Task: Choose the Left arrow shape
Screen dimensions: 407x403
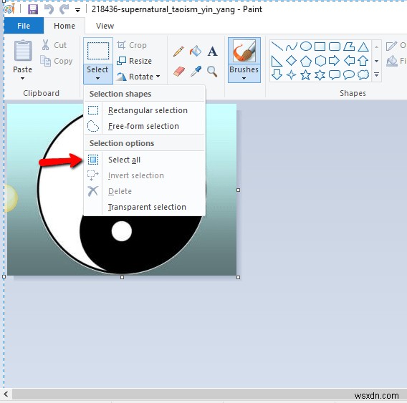Action: click(349, 61)
